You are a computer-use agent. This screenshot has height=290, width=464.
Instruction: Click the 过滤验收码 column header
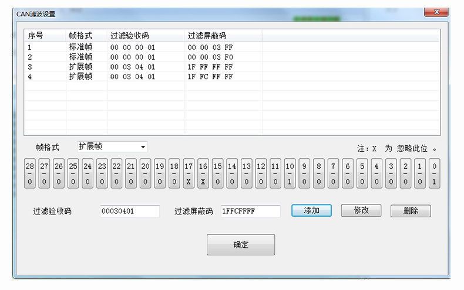tap(146, 36)
